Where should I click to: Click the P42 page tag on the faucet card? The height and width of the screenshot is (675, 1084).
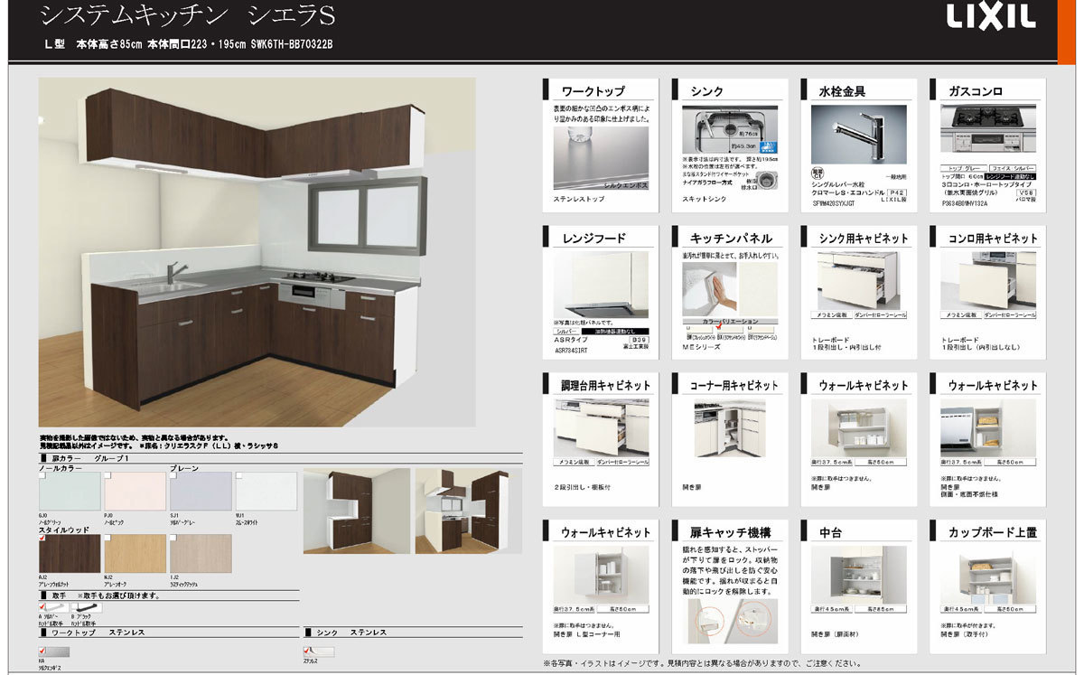(896, 193)
